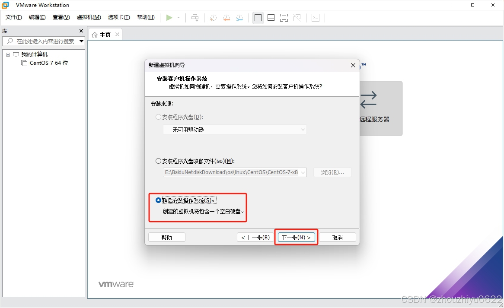Screen dimensions: 504x308
Task: Open the power options arrow beside play
Action: coord(179,18)
